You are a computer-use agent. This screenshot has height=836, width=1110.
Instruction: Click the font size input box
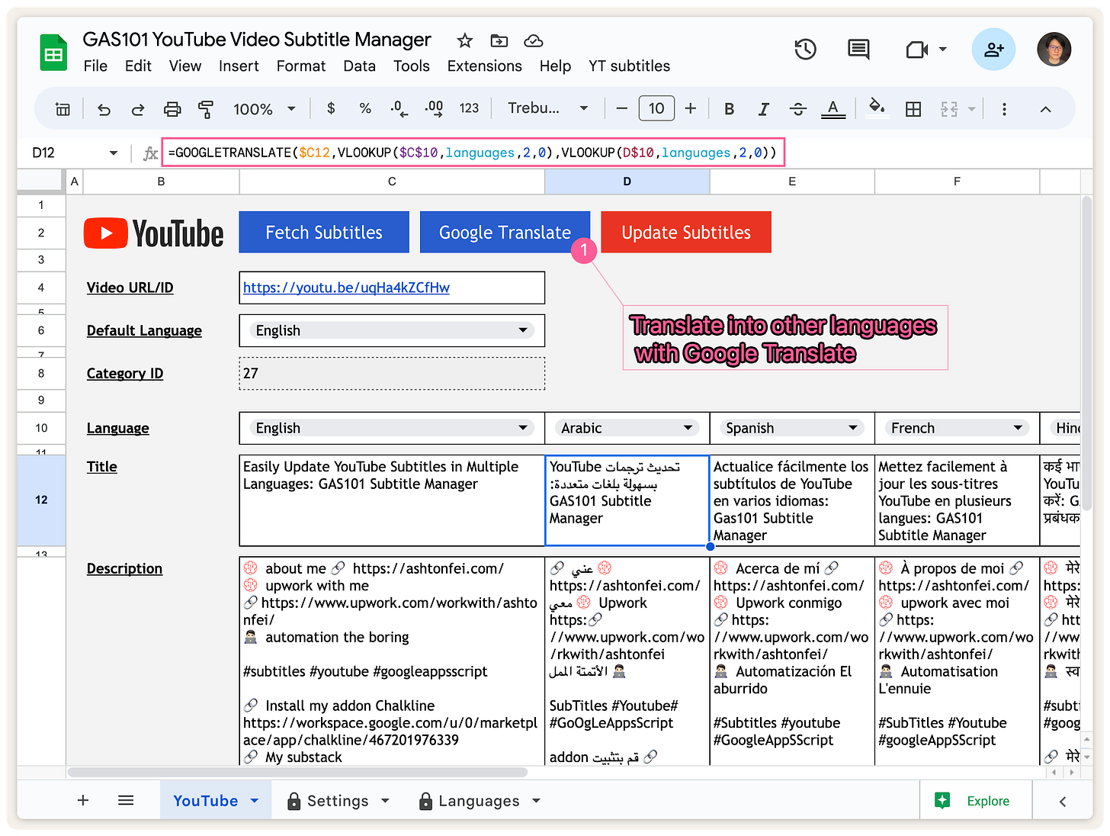pos(656,109)
